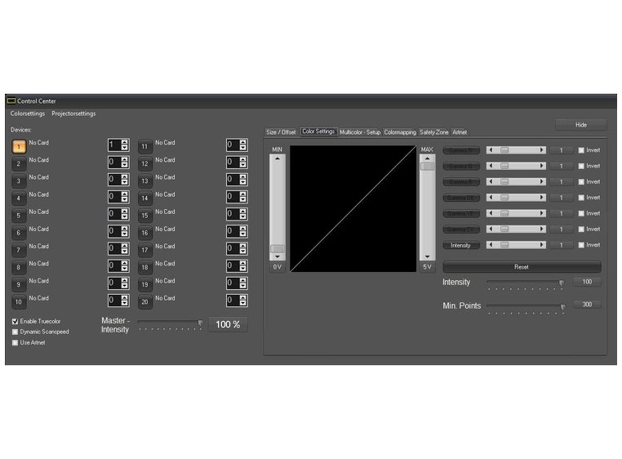
Task: Click the Gamma R button
Action: tap(461, 150)
